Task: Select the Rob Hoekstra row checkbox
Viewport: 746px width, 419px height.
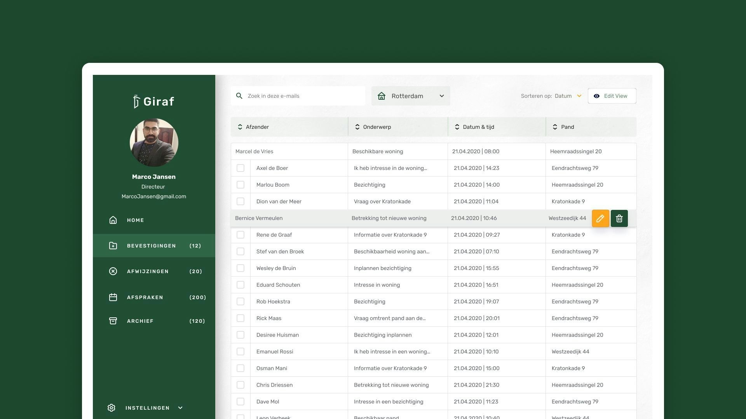Action: pyautogui.click(x=241, y=301)
